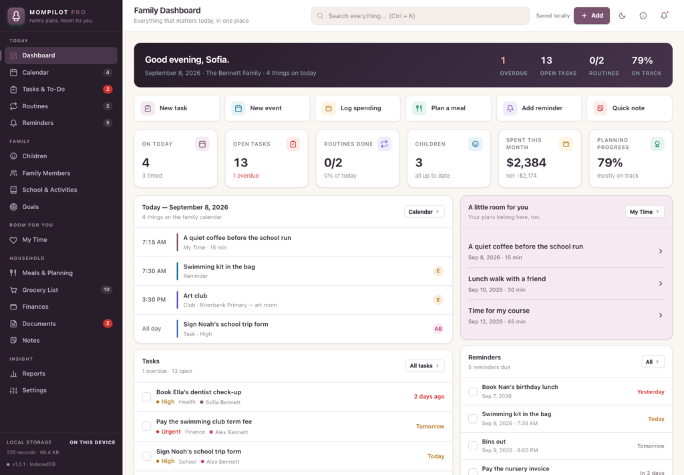The height and width of the screenshot is (475, 684).
Task: Click the repeat icon on Routines Done card
Action: point(384,144)
